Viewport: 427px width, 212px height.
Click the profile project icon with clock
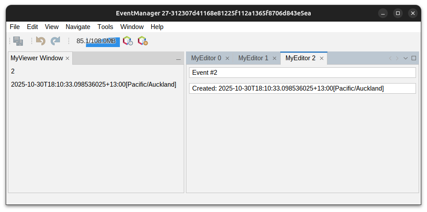[128, 41]
